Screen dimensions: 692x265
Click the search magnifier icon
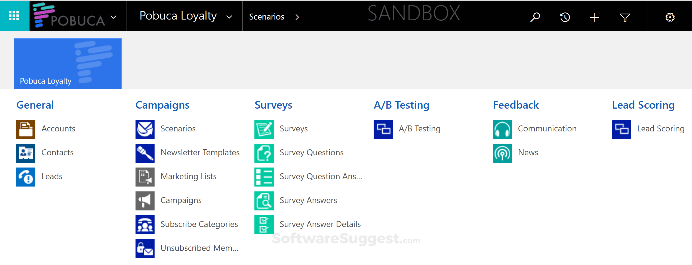(535, 17)
